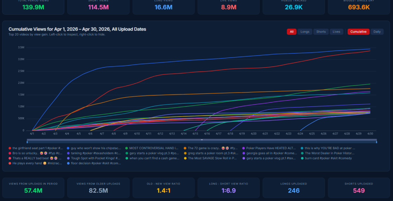
Task: Toggle legend 'Thats a REALLY bad beat'
Action: pyautogui.click(x=35, y=158)
